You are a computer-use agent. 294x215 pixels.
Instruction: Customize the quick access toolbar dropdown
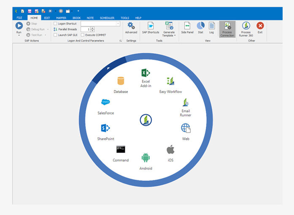[78, 11]
